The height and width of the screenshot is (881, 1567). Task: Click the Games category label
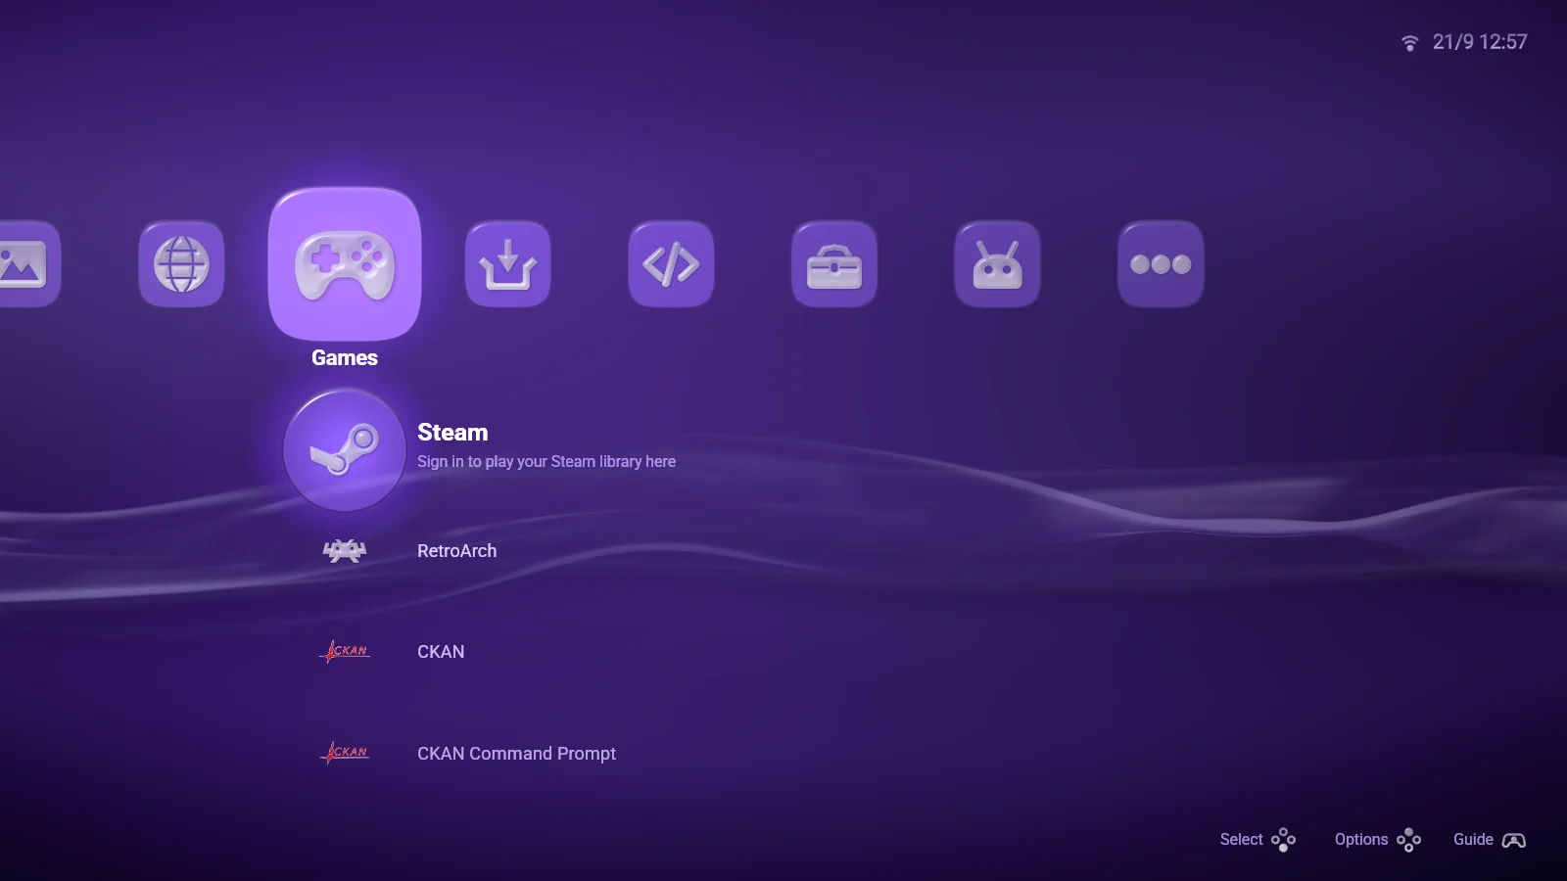345,358
